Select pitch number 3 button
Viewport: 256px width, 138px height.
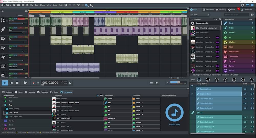pyautogui.click(x=217, y=80)
